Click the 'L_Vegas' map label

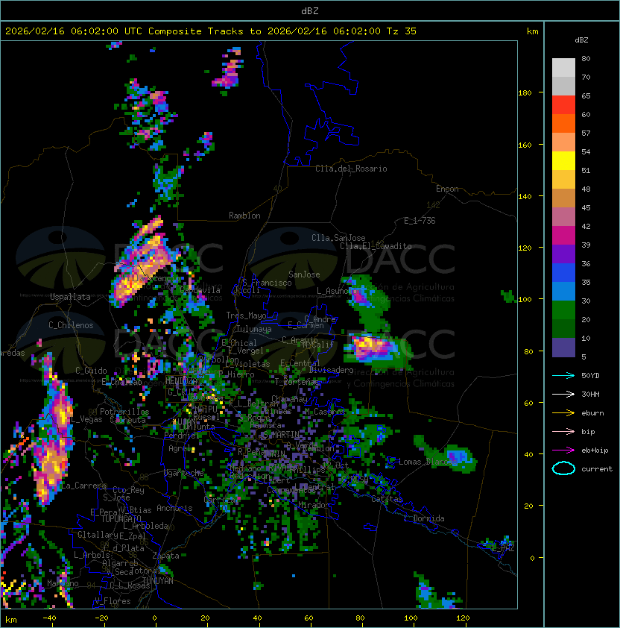(87, 419)
